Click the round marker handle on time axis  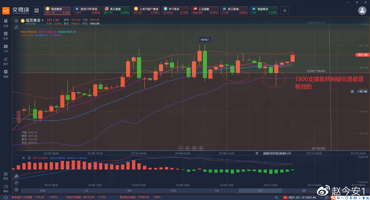[257, 153]
